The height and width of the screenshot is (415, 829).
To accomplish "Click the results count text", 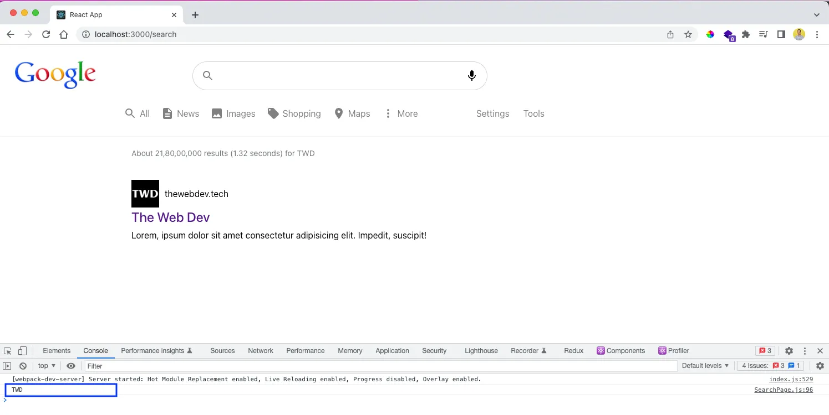I will [223, 153].
